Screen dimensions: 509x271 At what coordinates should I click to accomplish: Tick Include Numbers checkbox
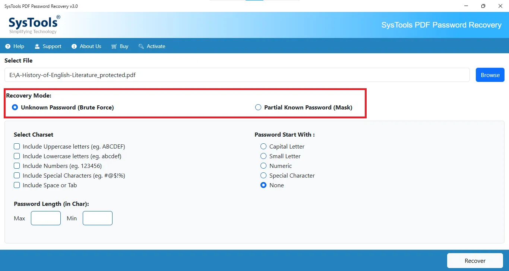pyautogui.click(x=17, y=166)
